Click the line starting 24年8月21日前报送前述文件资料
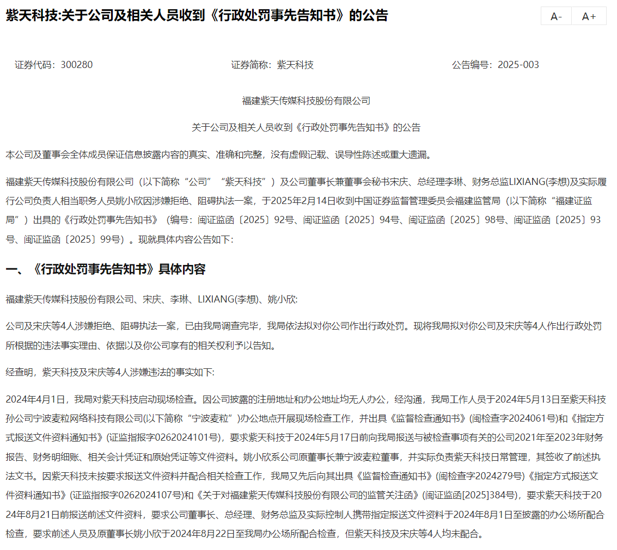This screenshot has width=617, height=550. tap(305, 515)
